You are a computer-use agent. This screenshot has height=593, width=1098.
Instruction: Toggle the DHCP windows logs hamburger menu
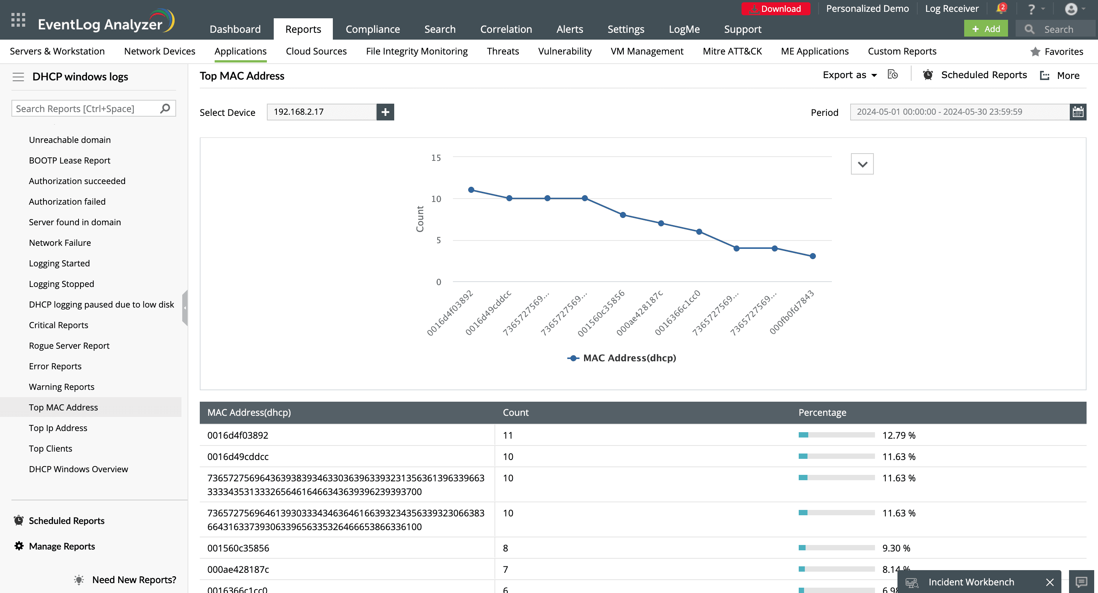(x=18, y=77)
